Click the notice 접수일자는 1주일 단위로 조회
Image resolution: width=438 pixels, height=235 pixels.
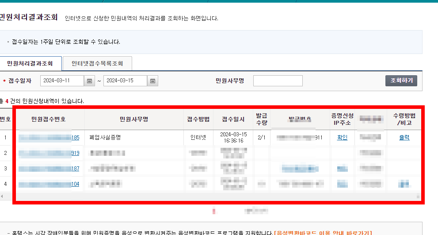pyautogui.click(x=66, y=42)
